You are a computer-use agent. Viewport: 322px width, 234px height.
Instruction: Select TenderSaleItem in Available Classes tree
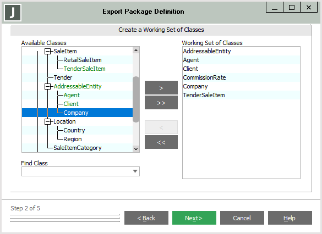point(84,69)
